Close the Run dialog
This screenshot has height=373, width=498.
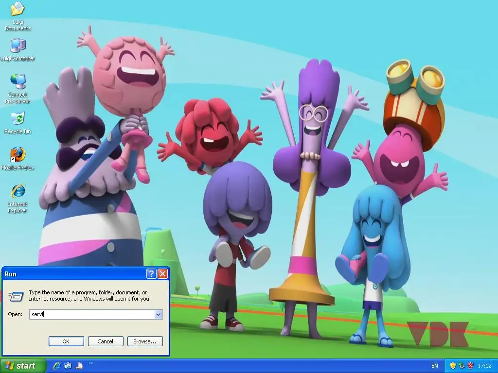coord(162,274)
